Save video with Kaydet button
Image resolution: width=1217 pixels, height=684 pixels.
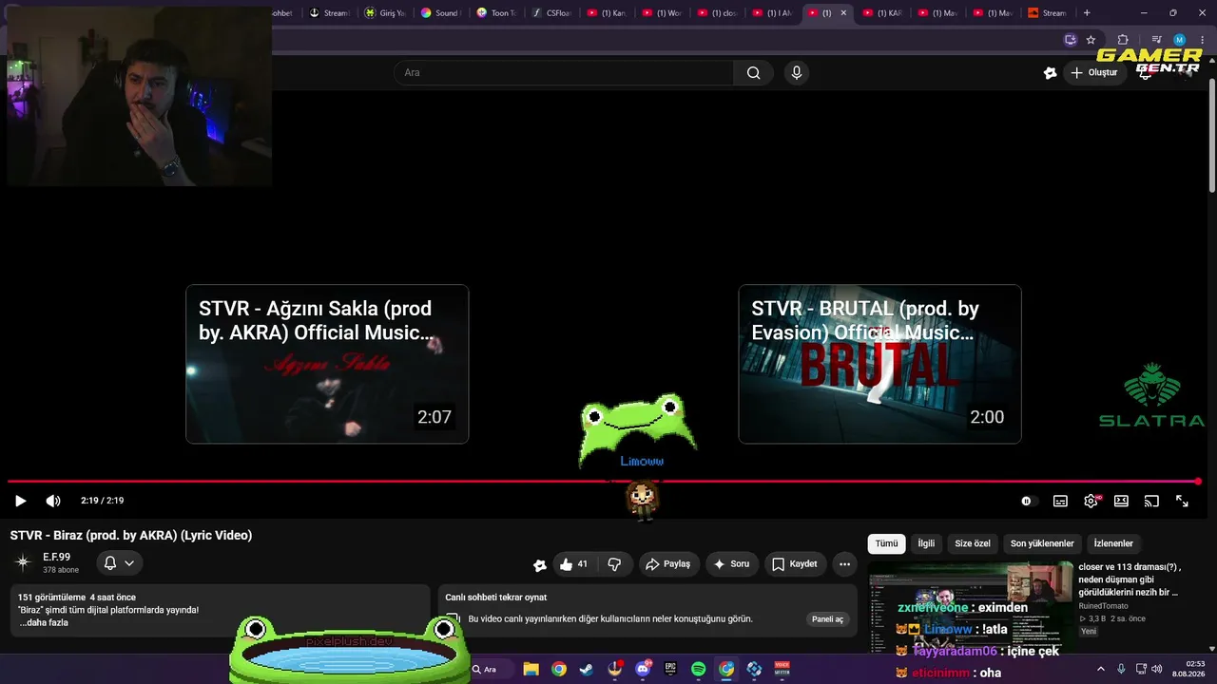(x=795, y=564)
